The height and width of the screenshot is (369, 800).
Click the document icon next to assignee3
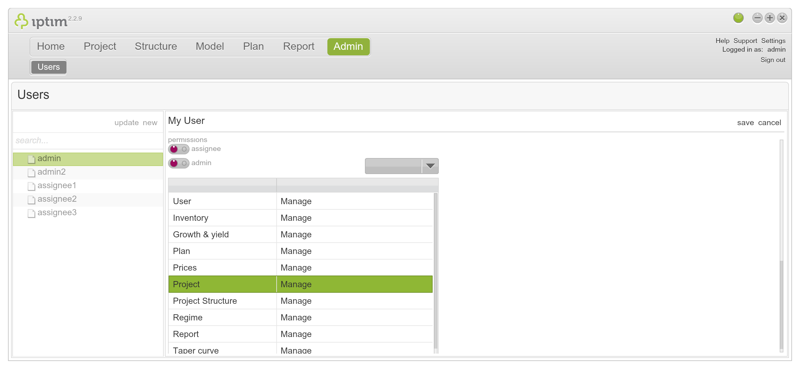click(31, 213)
